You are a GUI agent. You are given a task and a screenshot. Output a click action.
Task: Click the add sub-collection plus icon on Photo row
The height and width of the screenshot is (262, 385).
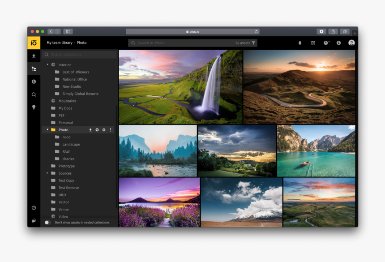pos(97,130)
